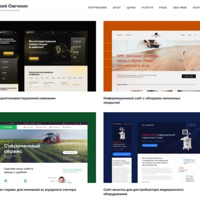The height and width of the screenshot is (200, 200).
Task: Click the Информационный сайт с обзорами title
Action: pos(142,101)
